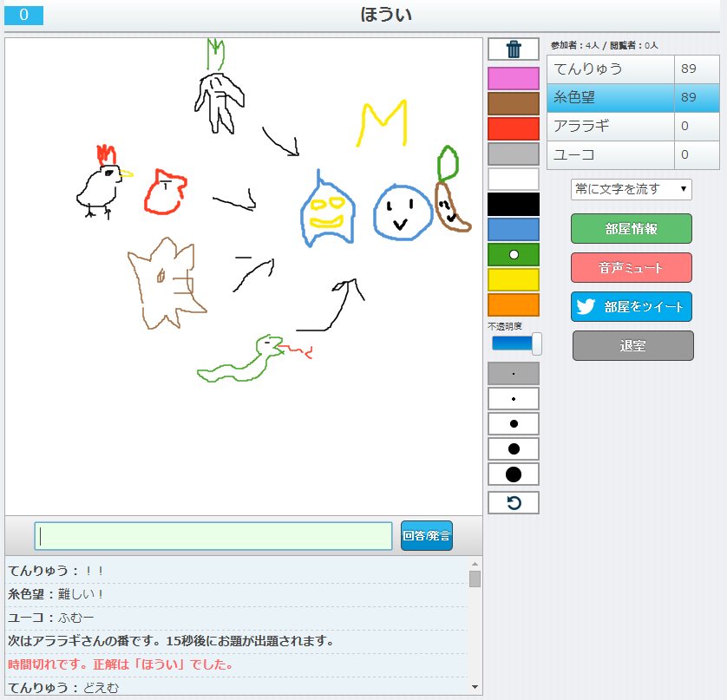Select the medium brush size dot
Screen dimensions: 727x700
514,423
